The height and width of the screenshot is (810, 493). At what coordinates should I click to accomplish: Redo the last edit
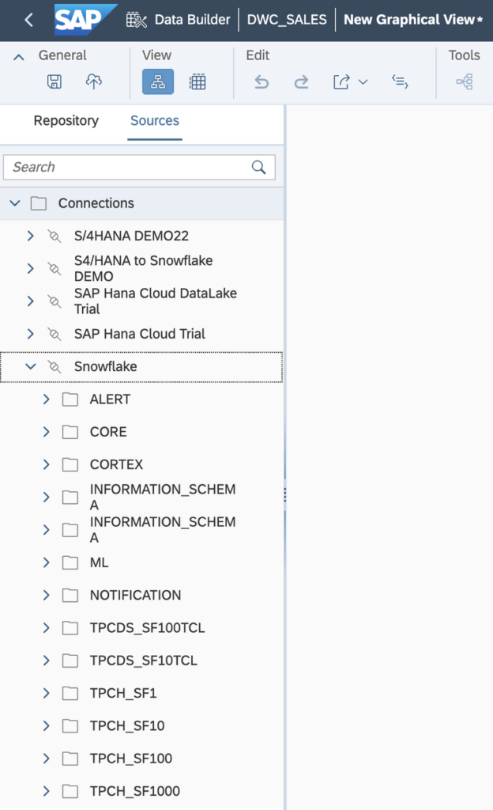pos(301,81)
